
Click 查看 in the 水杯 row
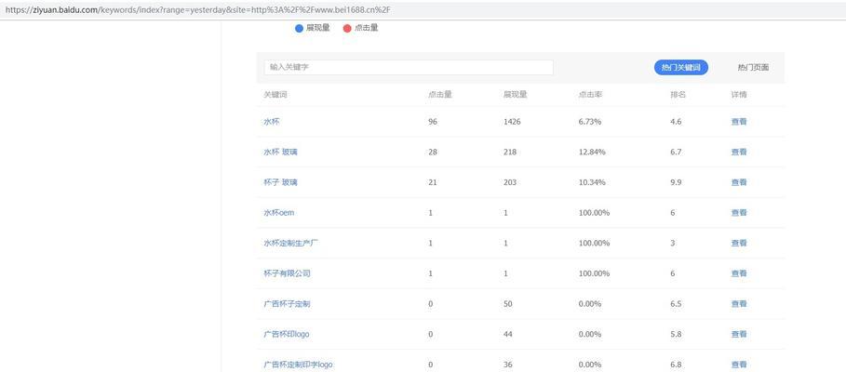click(739, 122)
